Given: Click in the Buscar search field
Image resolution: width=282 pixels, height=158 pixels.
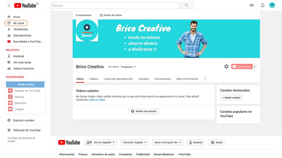Looking at the screenshot, I should [x=115, y=5].
